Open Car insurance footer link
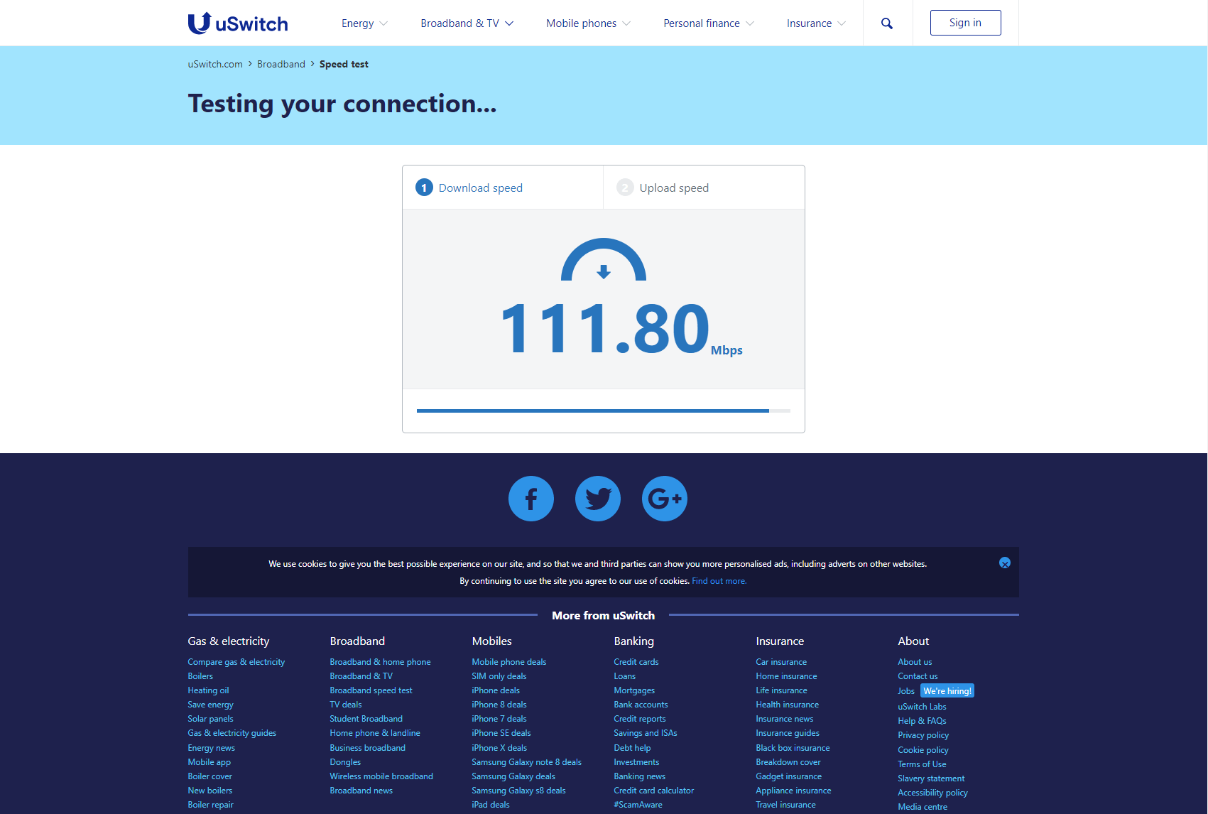 click(x=781, y=662)
